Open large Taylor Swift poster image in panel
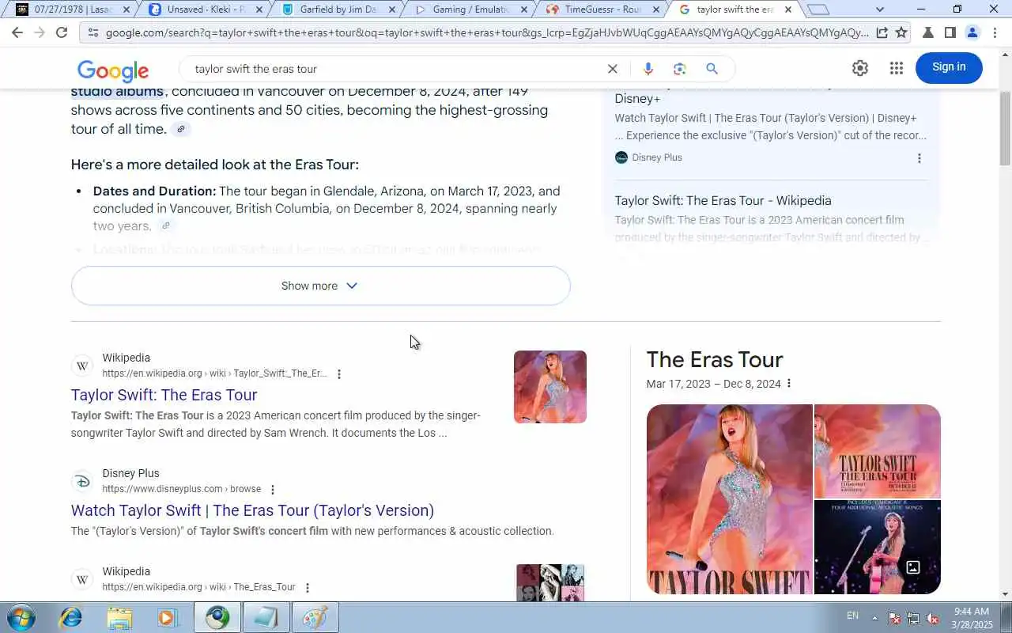The height and width of the screenshot is (633, 1012). tap(729, 499)
